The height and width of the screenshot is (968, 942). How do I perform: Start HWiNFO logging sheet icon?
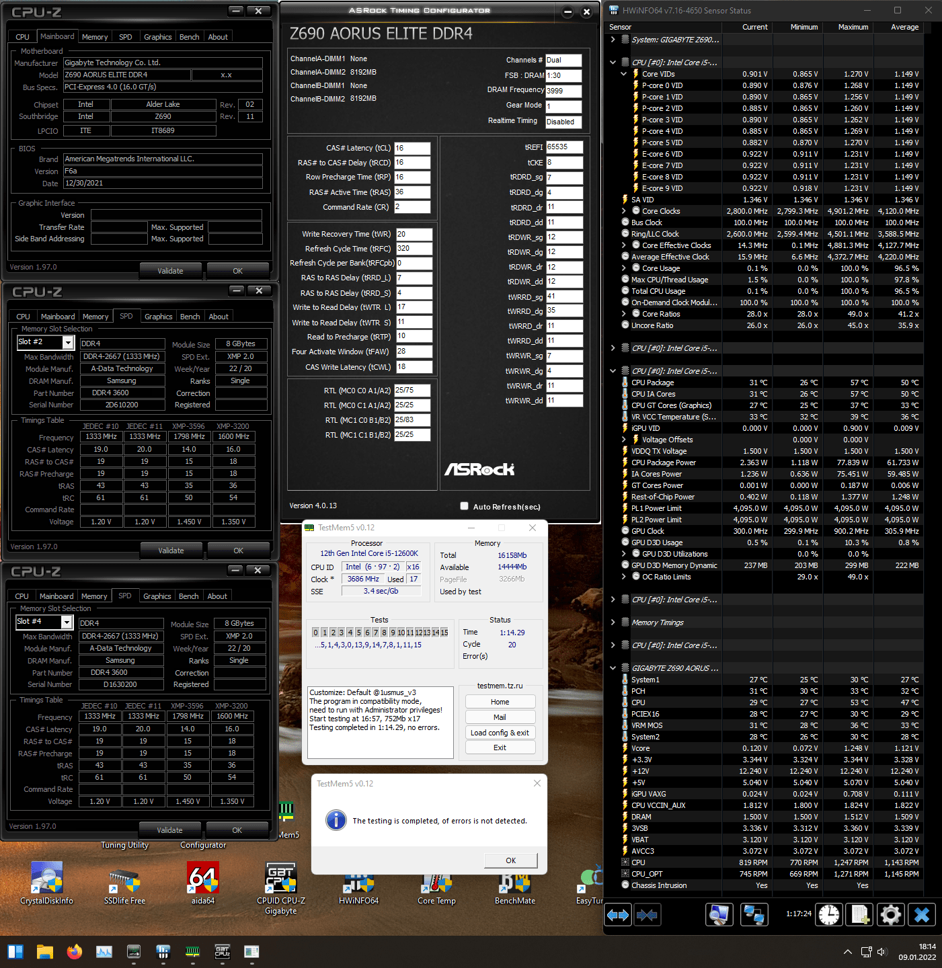tap(860, 915)
